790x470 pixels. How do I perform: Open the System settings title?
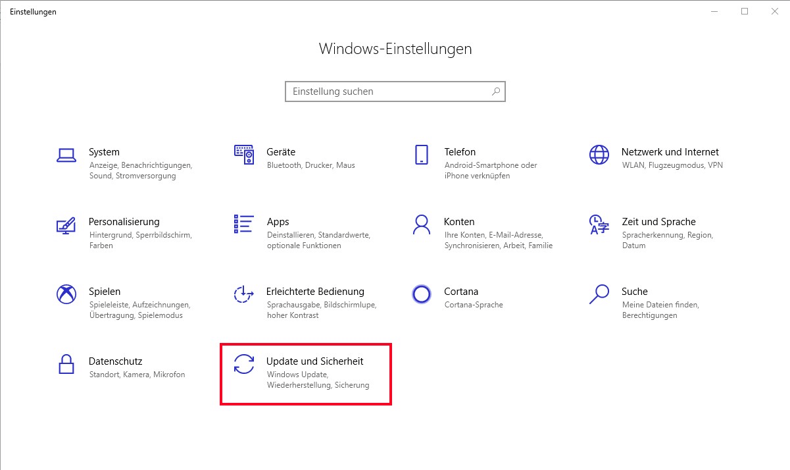(104, 152)
